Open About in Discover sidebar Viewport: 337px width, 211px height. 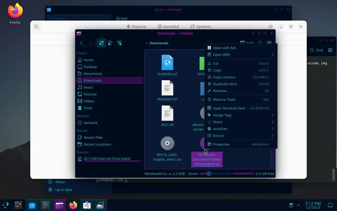[x=57, y=182]
